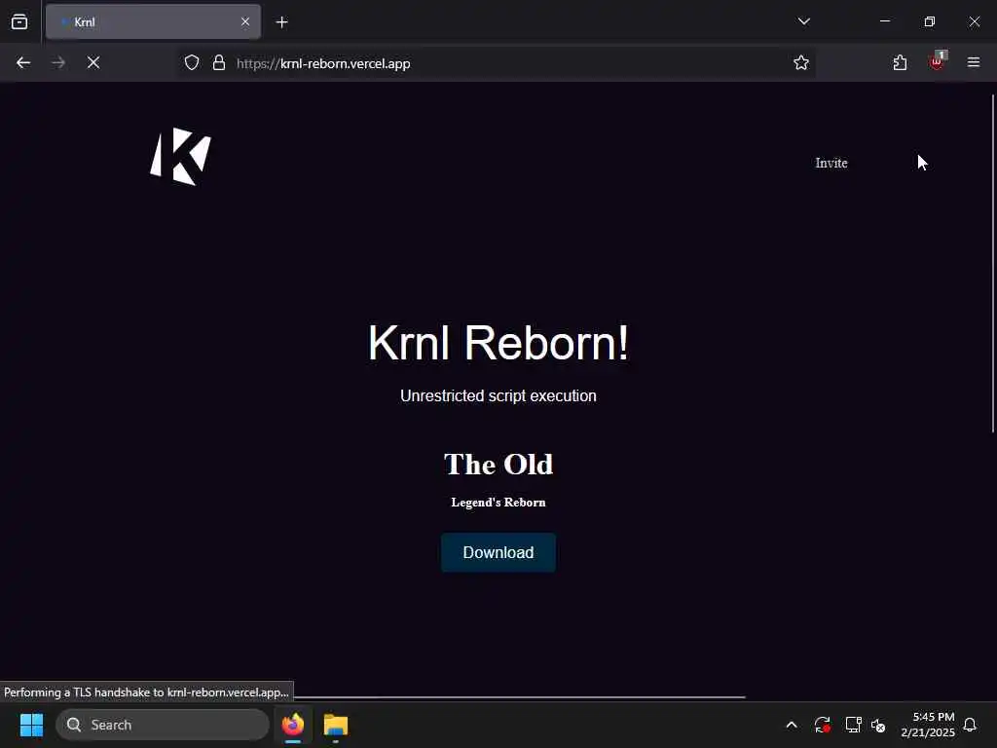Open the notifications bell icon
The height and width of the screenshot is (748, 997).
click(971, 725)
